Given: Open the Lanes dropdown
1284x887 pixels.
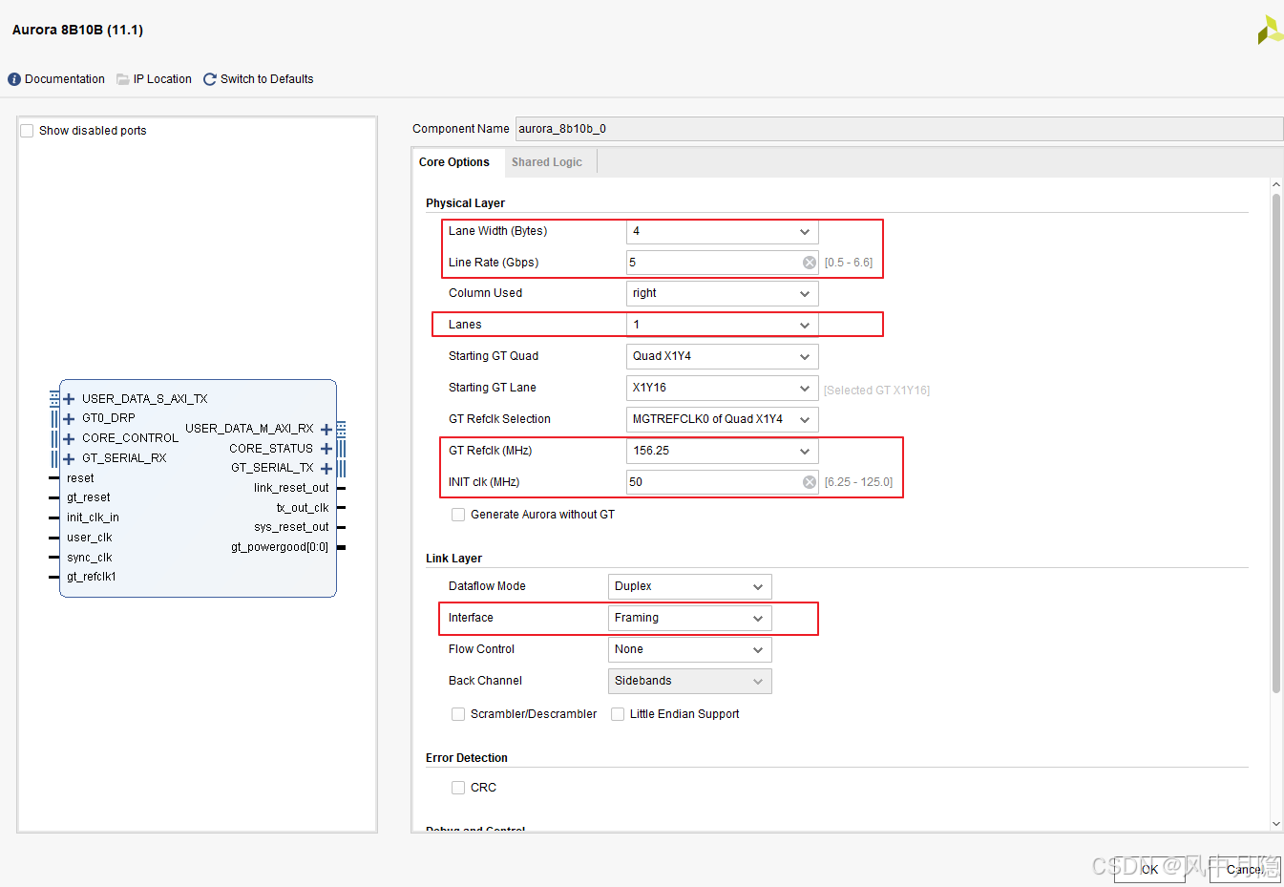Looking at the screenshot, I should [x=723, y=325].
